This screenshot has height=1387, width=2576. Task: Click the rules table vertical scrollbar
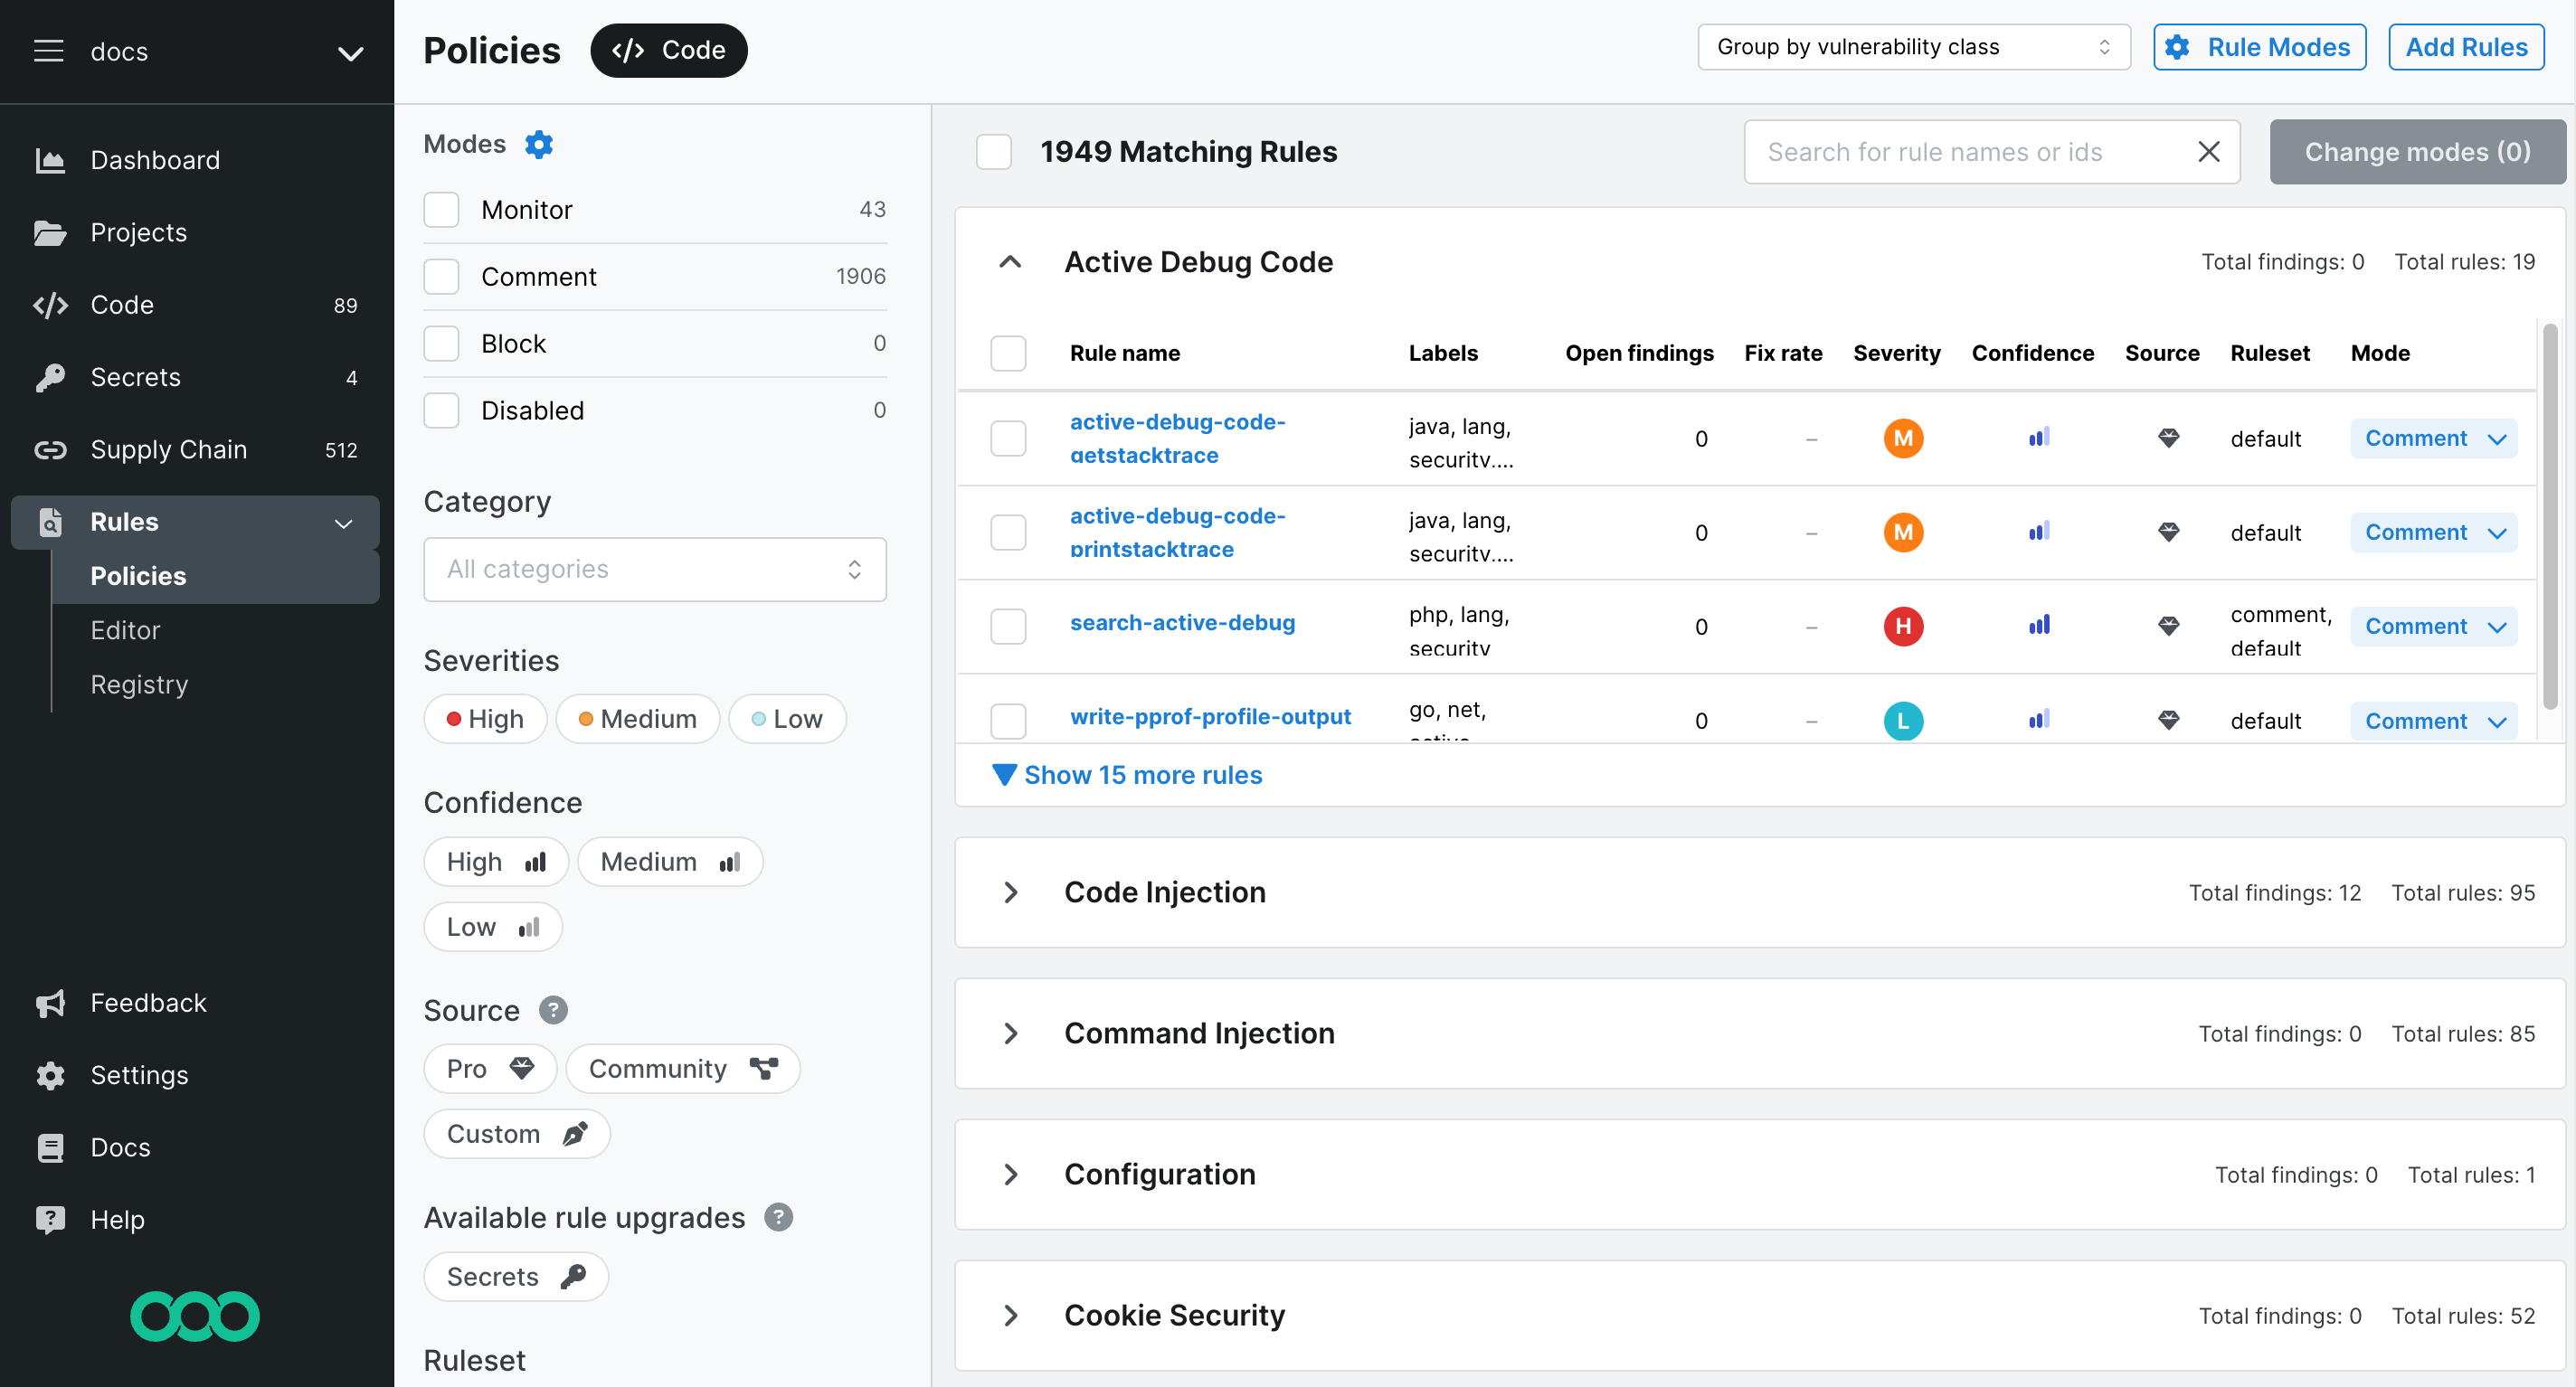pyautogui.click(x=2550, y=515)
